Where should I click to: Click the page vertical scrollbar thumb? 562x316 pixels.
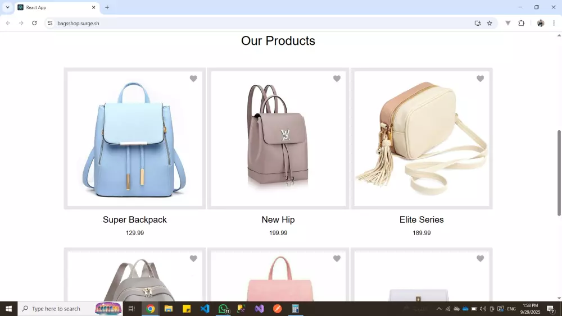pos(559,173)
